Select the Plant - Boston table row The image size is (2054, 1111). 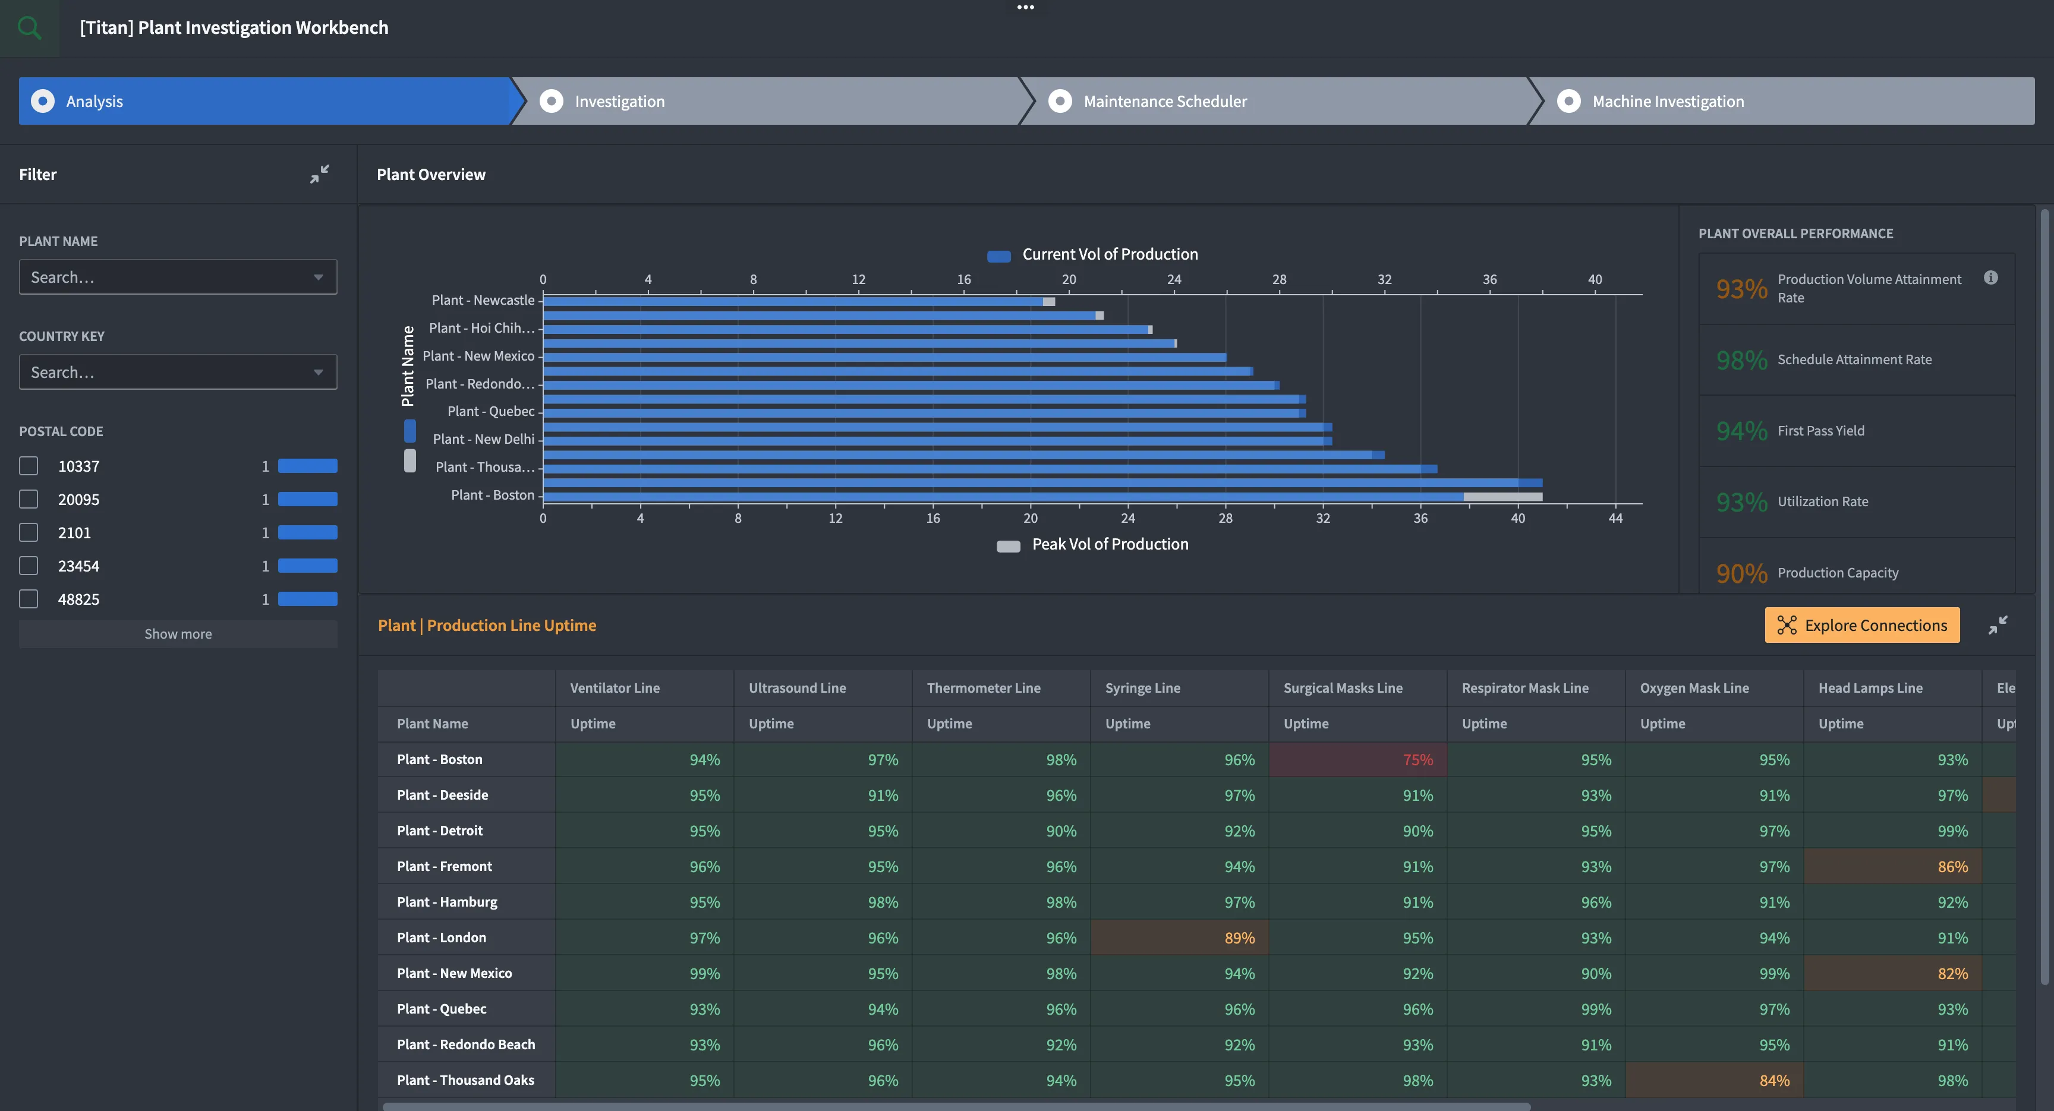[x=439, y=759]
